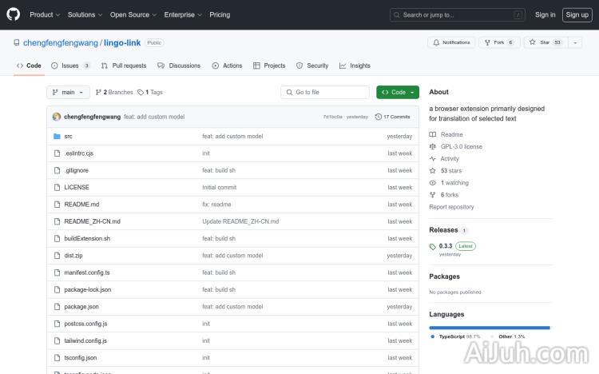Open the Activity link in About
The width and height of the screenshot is (599, 374).
click(449, 159)
